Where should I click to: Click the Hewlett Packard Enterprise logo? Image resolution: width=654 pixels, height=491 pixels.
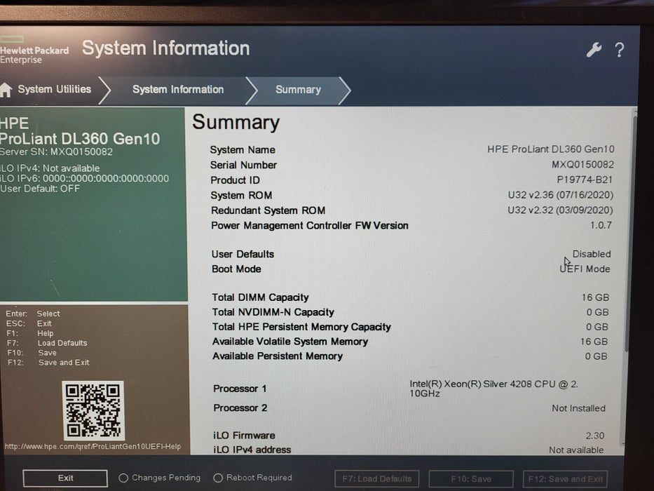[33, 51]
